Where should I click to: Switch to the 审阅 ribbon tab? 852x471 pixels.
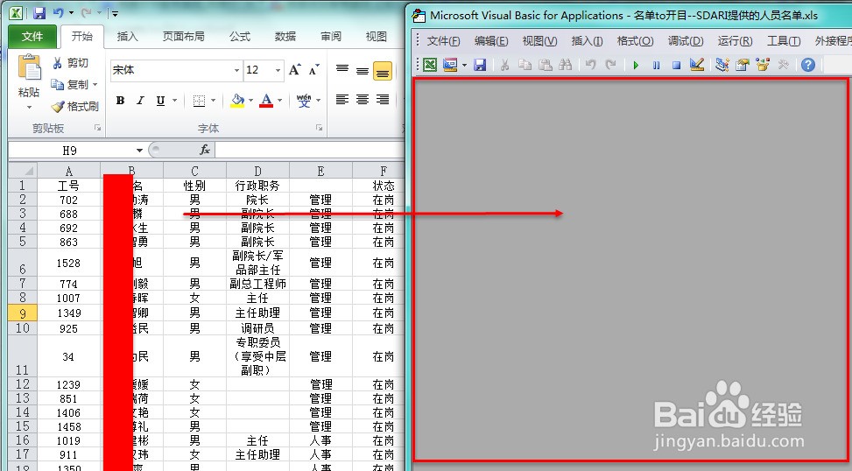331,37
